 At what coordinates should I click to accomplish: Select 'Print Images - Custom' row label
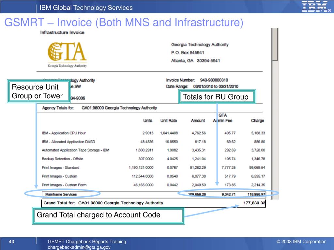click(59, 176)
